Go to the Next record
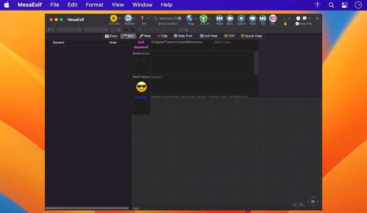Image resolution: width=367 pixels, height=213 pixels. click(252, 18)
